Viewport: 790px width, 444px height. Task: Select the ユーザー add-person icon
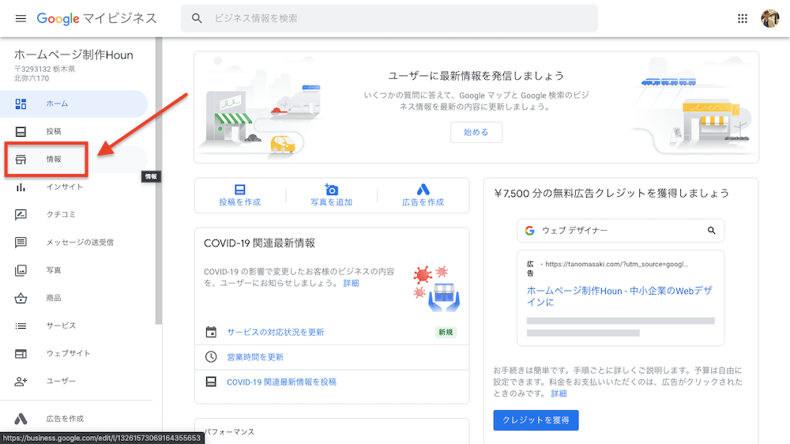(21, 381)
